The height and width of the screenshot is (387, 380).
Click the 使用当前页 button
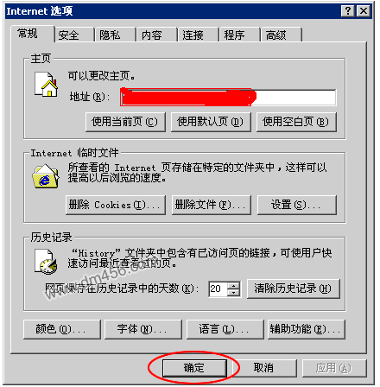tap(125, 122)
